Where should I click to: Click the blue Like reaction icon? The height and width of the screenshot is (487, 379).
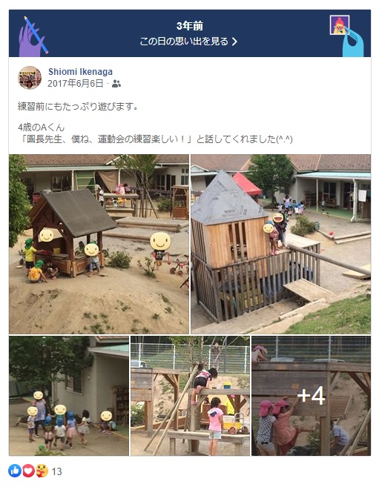(x=15, y=471)
